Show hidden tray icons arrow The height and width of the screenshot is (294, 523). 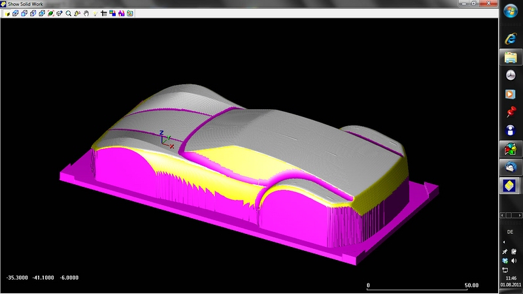point(503,242)
